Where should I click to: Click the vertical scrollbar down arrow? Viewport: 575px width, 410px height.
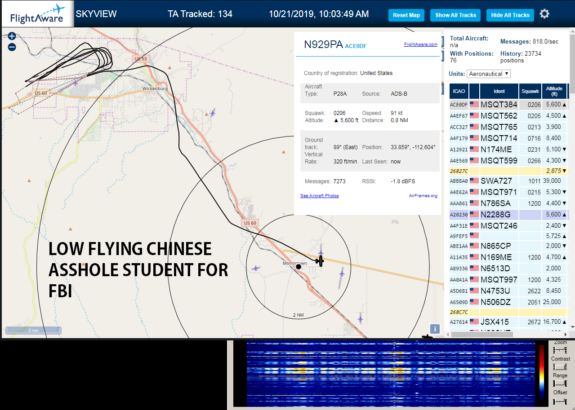572,327
